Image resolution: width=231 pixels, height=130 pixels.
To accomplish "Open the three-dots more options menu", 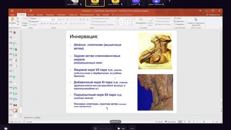I will tap(132, 129).
